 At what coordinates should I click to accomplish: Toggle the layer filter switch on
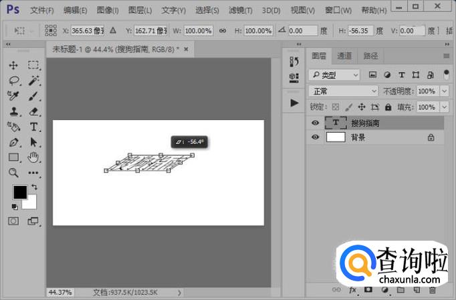click(446, 74)
